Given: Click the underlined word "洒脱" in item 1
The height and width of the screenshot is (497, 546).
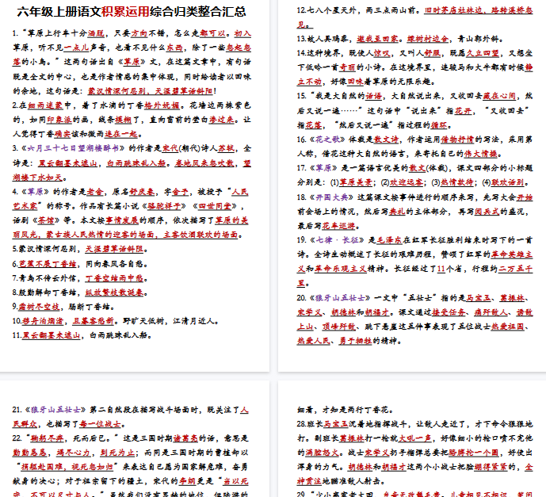Looking at the screenshot, I should pos(96,33).
